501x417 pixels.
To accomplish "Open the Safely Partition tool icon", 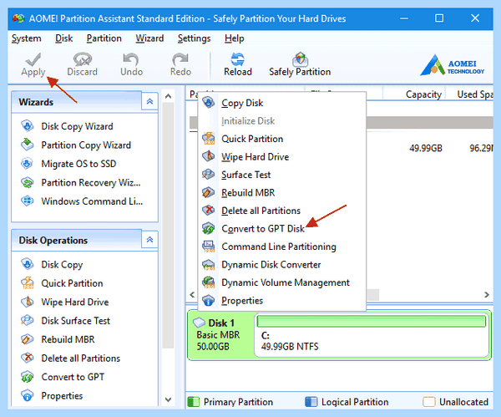I will pos(300,59).
